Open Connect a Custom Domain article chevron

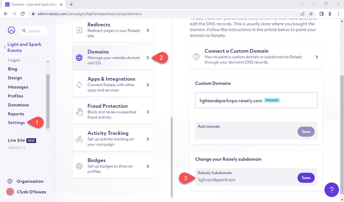pyautogui.click(x=317, y=57)
